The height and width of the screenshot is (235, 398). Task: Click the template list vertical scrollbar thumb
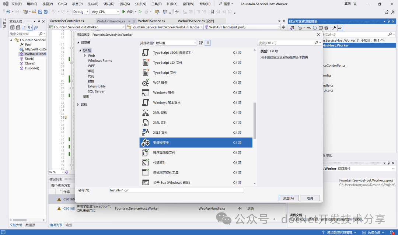coord(255,121)
